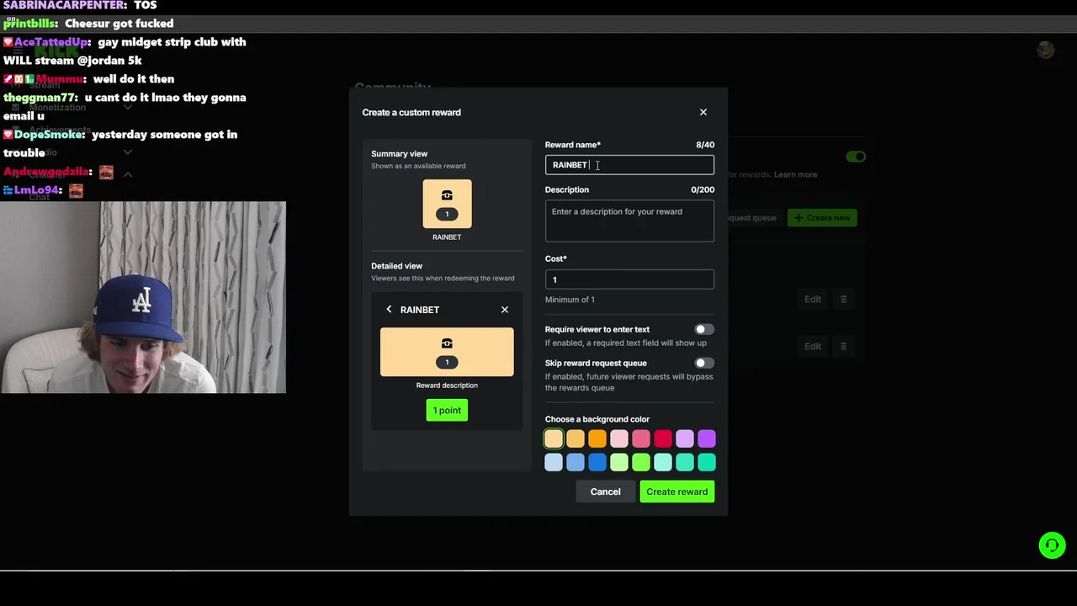Image resolution: width=1077 pixels, height=606 pixels.
Task: Expand the Monetization sidebar chevron
Action: (128, 108)
